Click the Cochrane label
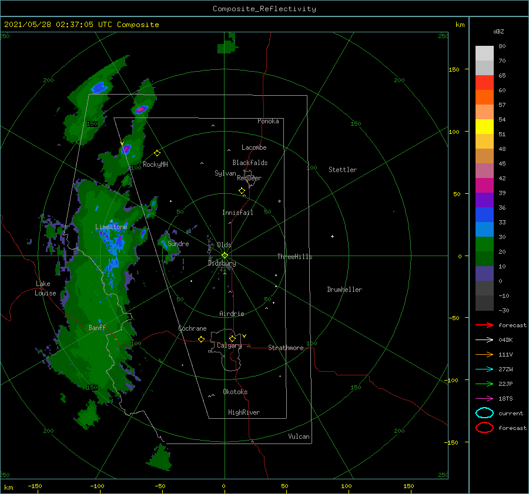The width and height of the screenshot is (529, 494). (x=192, y=328)
